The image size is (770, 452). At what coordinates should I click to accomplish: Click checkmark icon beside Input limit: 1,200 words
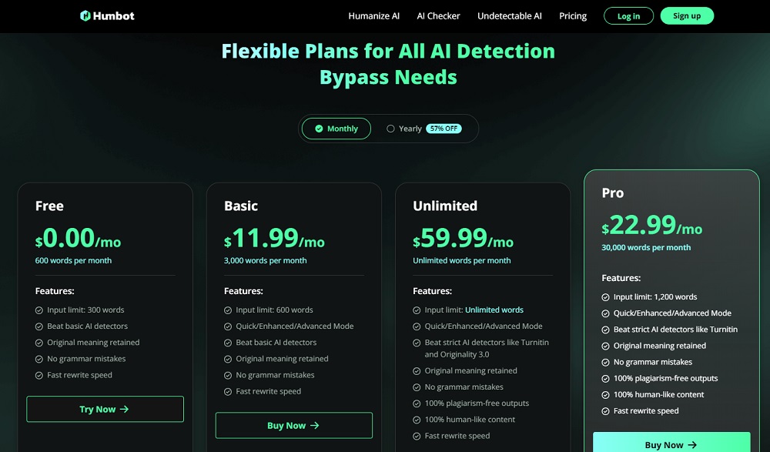(x=605, y=297)
